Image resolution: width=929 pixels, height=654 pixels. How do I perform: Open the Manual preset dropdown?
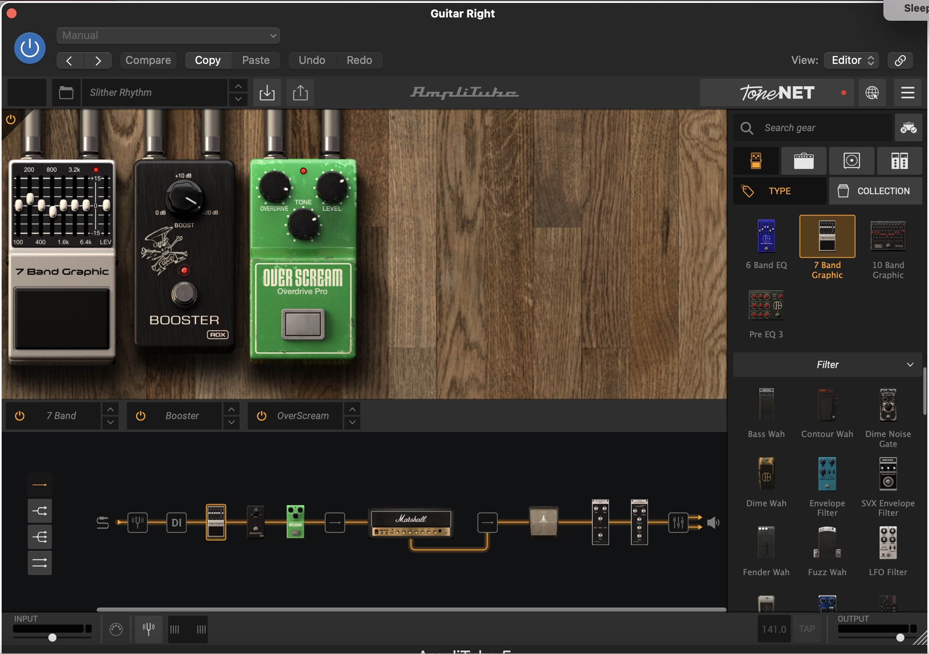(168, 35)
